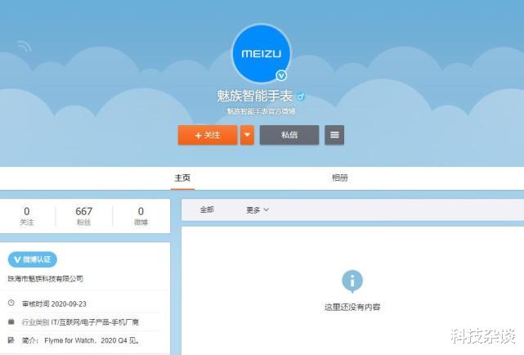
Task: Click the MEIZU profile avatar
Action: click(x=262, y=53)
